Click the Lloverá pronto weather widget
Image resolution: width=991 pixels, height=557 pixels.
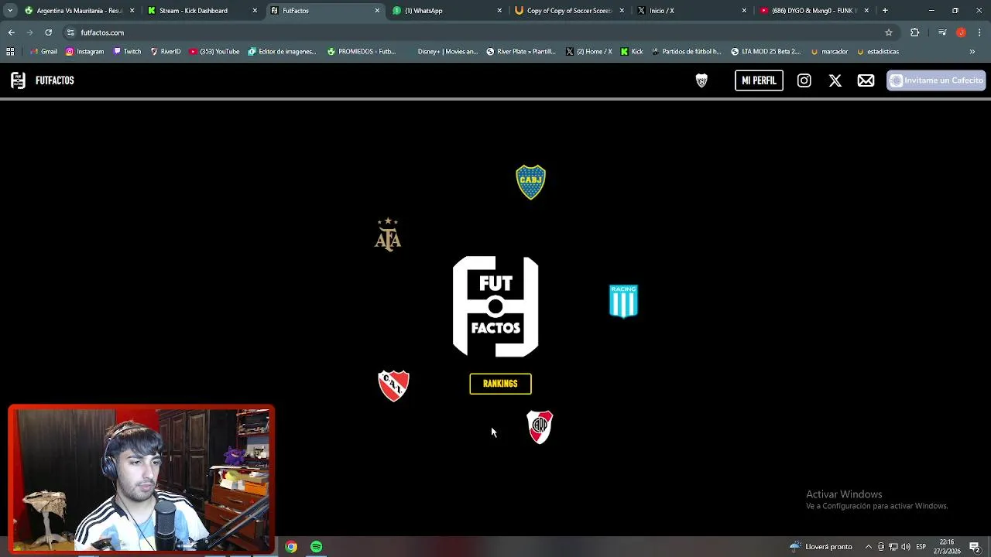click(x=821, y=547)
